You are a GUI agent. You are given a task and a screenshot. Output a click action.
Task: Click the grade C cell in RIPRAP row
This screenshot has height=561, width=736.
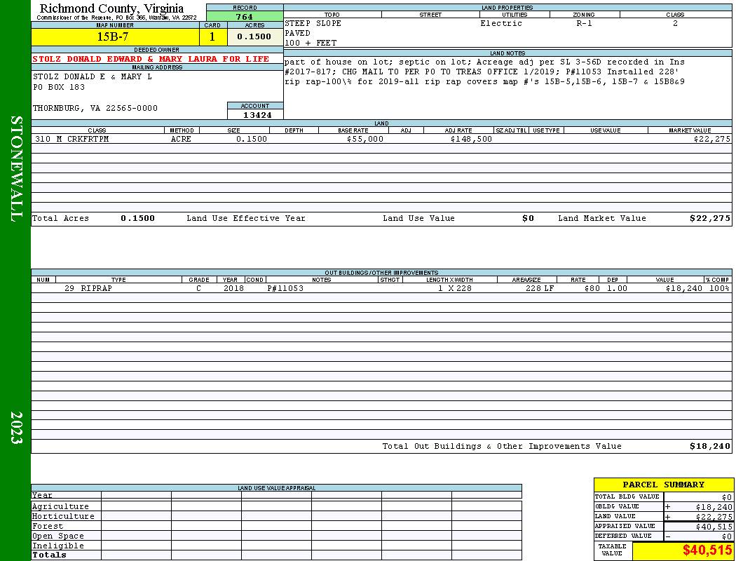(x=198, y=288)
